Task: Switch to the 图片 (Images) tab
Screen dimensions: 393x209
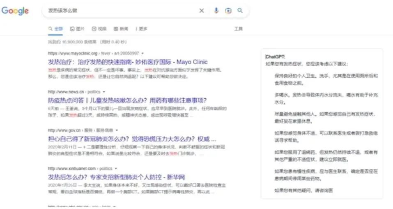Action: coord(77,29)
